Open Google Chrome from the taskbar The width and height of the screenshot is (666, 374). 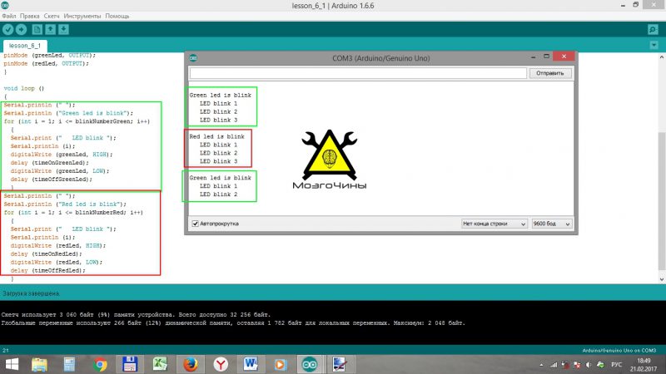tap(100, 364)
